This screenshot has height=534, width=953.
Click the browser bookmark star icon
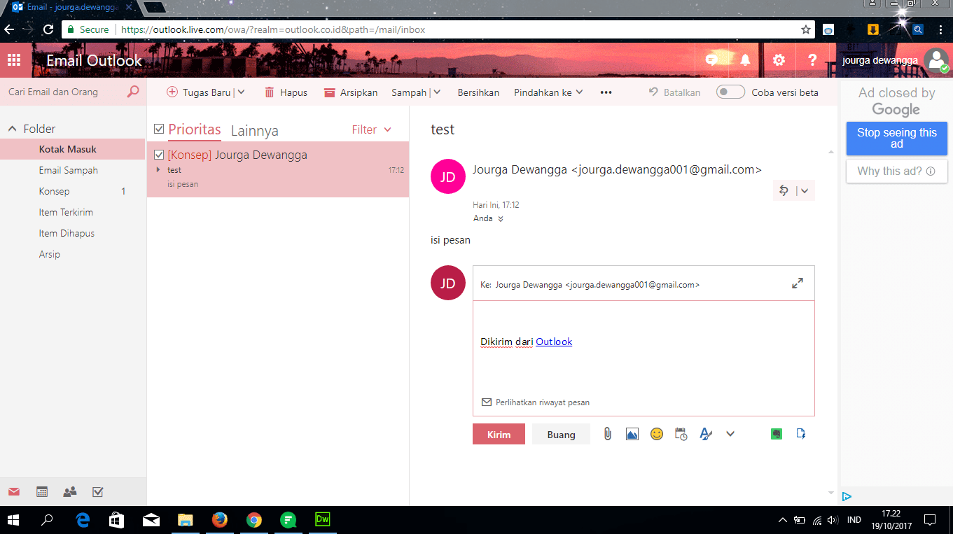click(806, 29)
